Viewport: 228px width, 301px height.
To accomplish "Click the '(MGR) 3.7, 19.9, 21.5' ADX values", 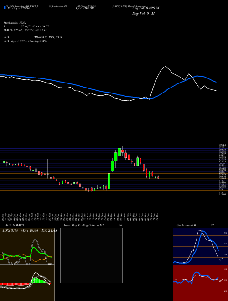I will pyautogui.click(x=47, y=37).
